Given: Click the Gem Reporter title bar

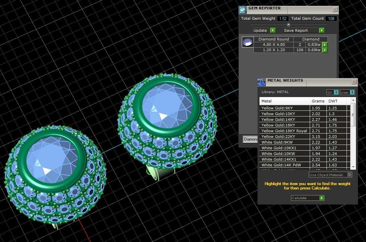Looking at the screenshot, I should [289, 10].
